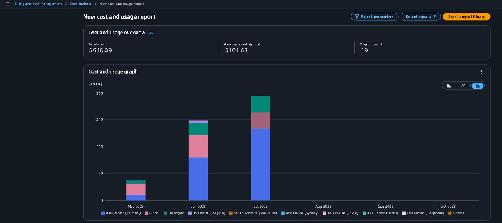502x223 pixels.
Task: Select stacked bar chart view
Action: (477, 85)
